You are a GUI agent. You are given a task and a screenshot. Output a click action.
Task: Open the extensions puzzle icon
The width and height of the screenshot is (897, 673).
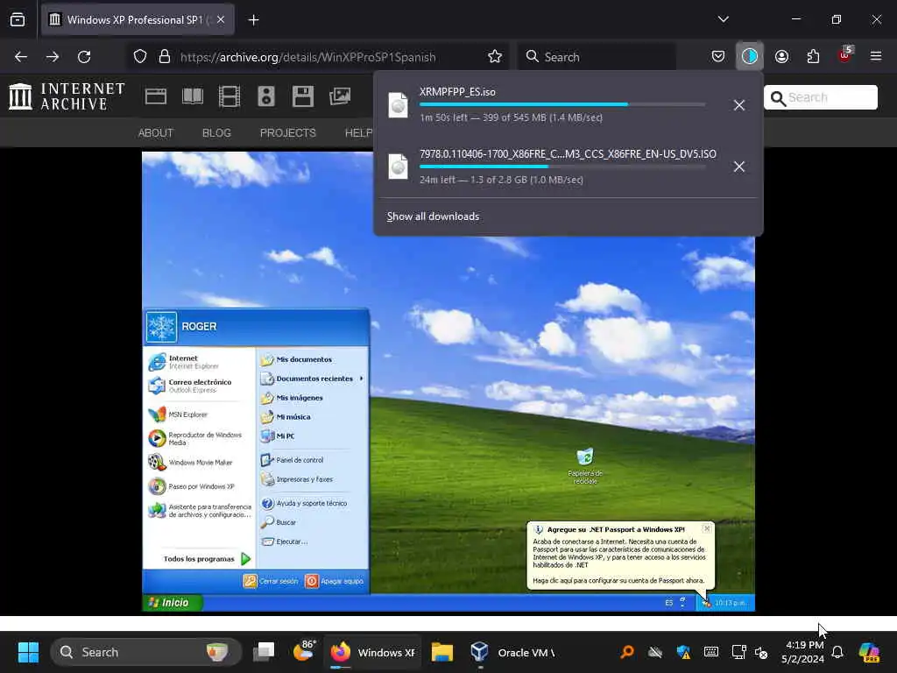(813, 57)
